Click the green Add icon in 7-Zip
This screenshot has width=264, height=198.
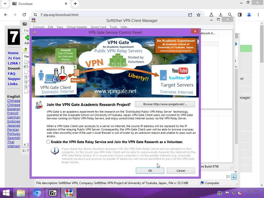27,38
